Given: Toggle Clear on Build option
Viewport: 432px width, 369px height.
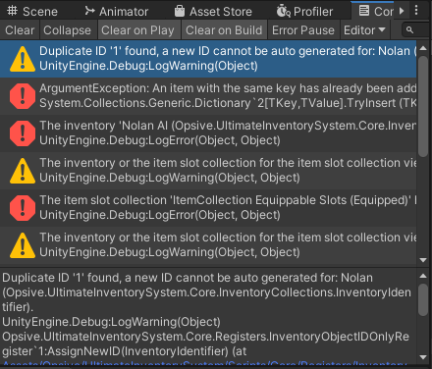Looking at the screenshot, I should coord(224,30).
